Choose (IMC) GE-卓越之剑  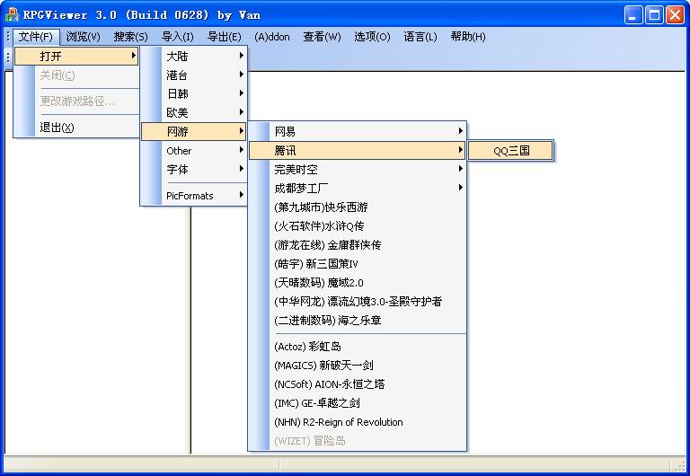click(x=357, y=403)
